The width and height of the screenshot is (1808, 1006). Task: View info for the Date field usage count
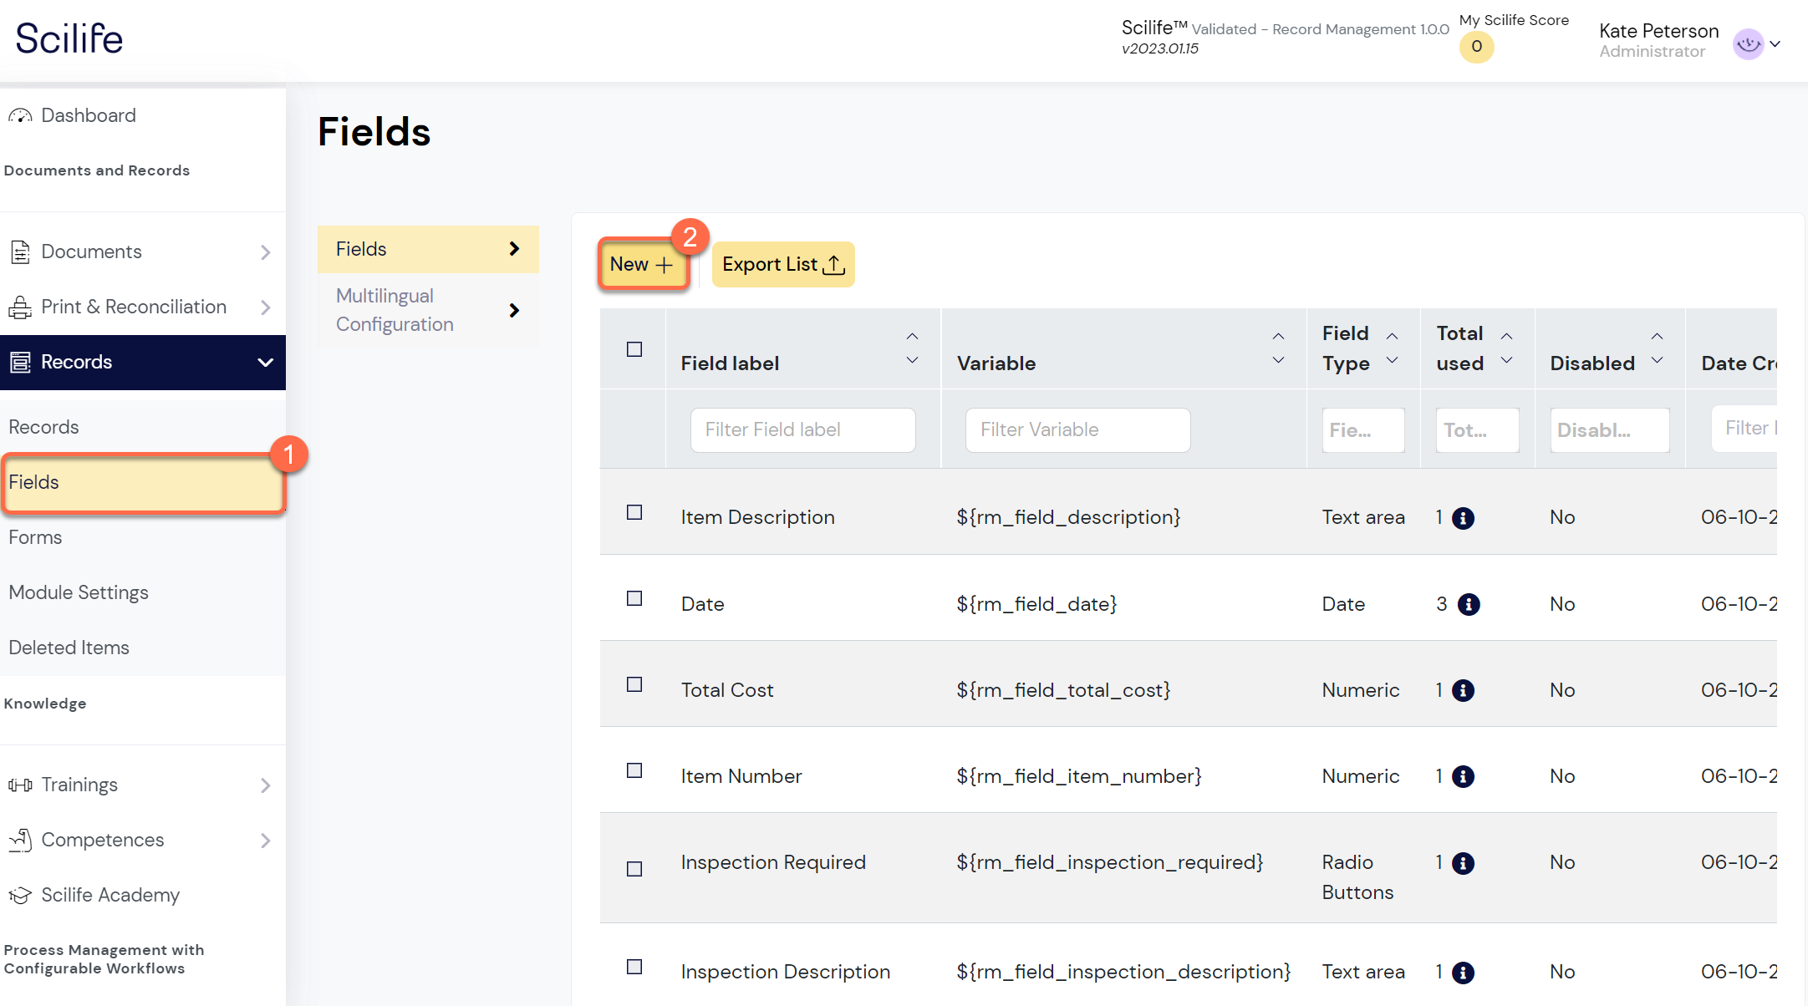tap(1469, 603)
